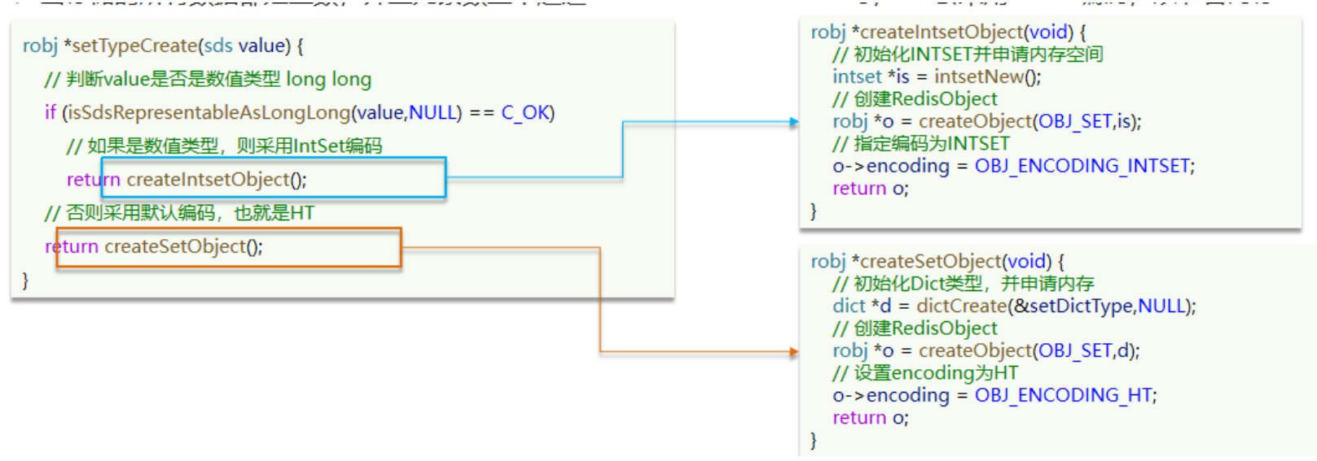Select the createSetObject(void) function header
Screen dimensions: 1317x461
click(937, 261)
